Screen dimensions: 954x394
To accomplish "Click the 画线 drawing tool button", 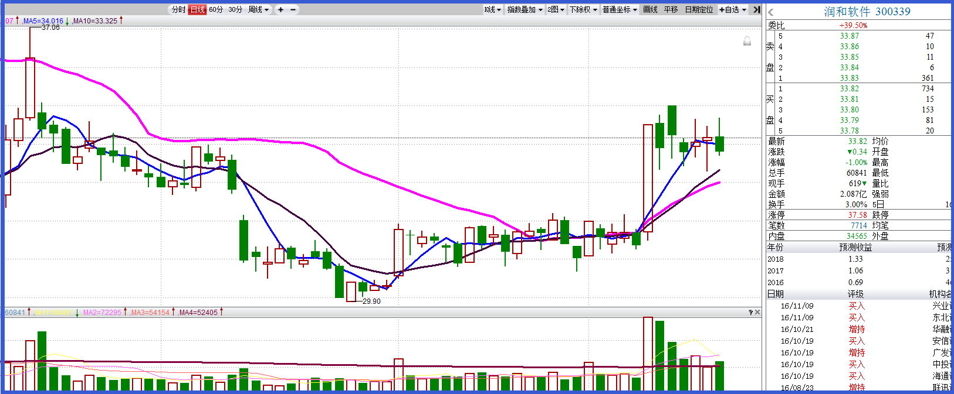I will 650,9.
